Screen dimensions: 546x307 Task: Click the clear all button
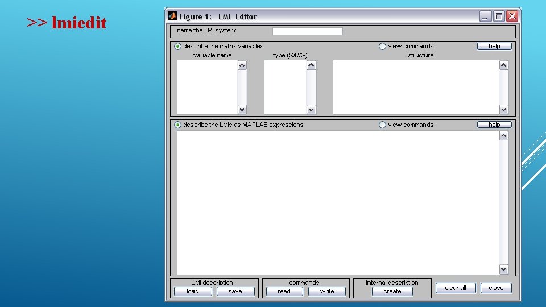(x=456, y=288)
